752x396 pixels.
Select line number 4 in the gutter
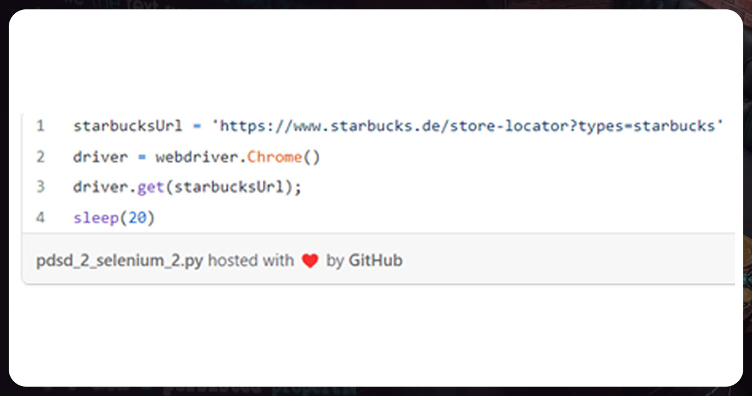(40, 217)
